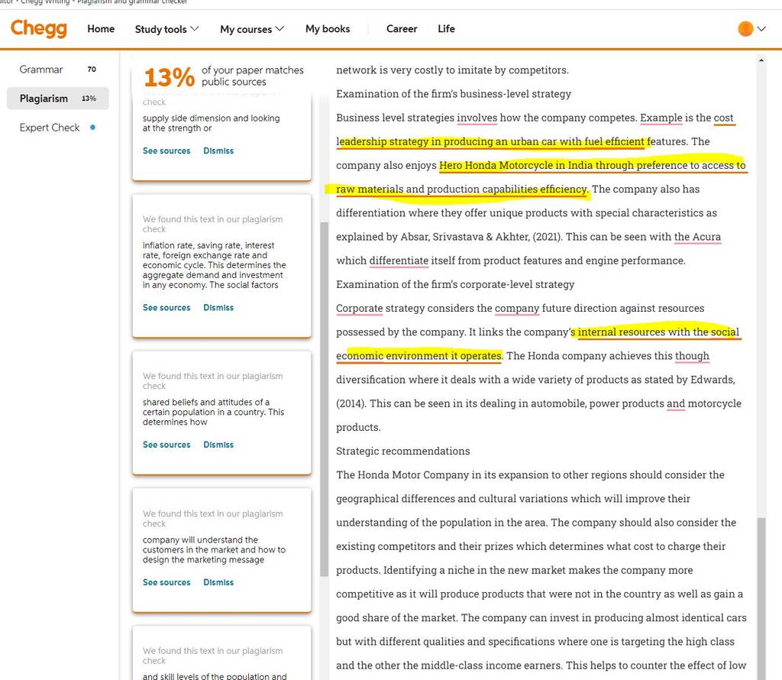
Task: Open My books page
Action: (328, 29)
